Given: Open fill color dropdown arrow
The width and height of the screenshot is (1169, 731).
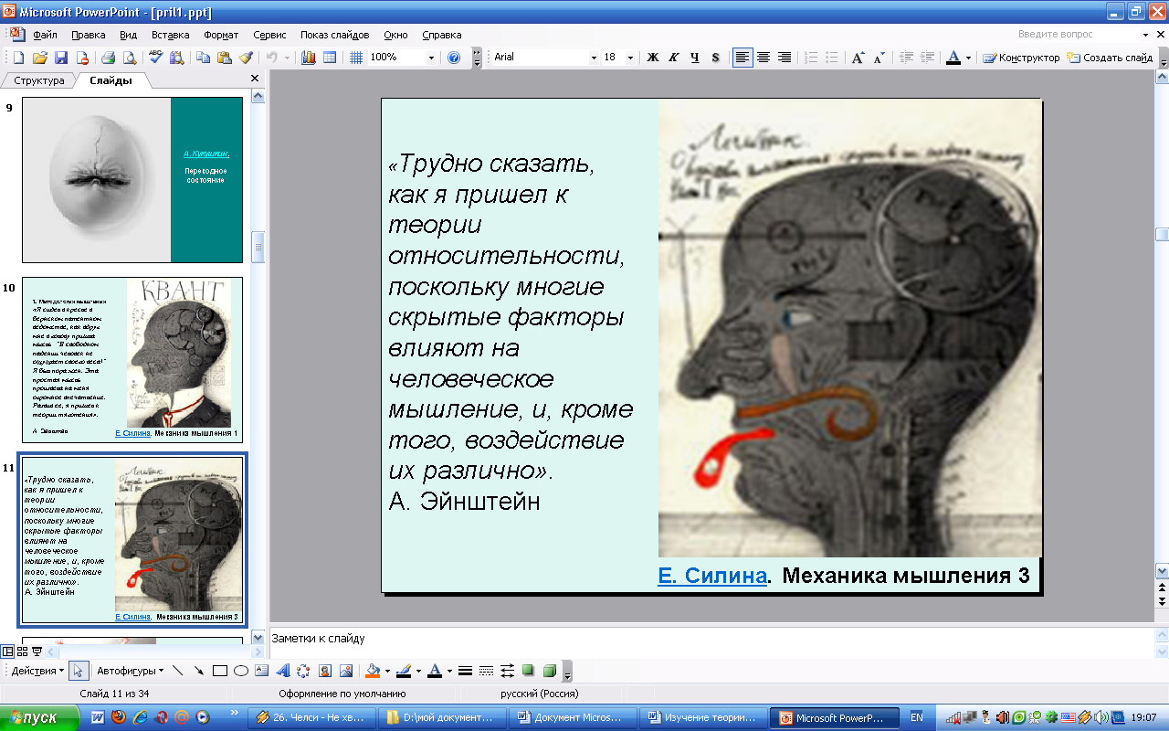Looking at the screenshot, I should 387,671.
